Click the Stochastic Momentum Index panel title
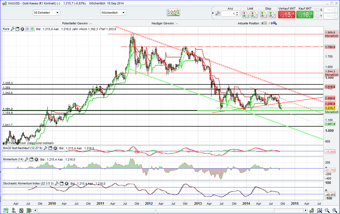The width and height of the screenshot is (340, 214). tap(27, 184)
